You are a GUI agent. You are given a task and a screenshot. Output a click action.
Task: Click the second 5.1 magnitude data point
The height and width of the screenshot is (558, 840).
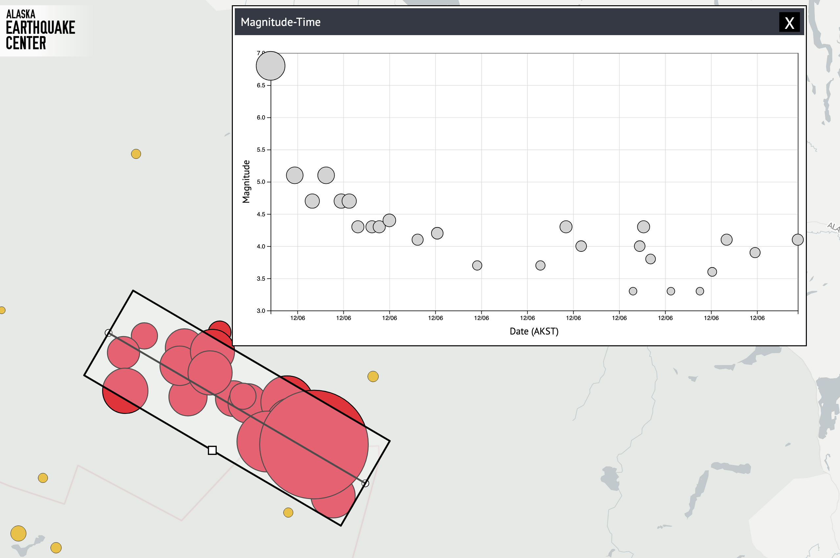point(326,175)
